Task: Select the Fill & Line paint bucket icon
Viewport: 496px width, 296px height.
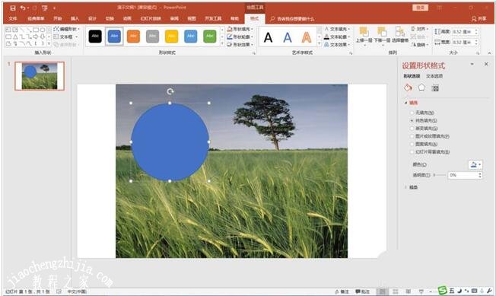Action: [x=408, y=88]
